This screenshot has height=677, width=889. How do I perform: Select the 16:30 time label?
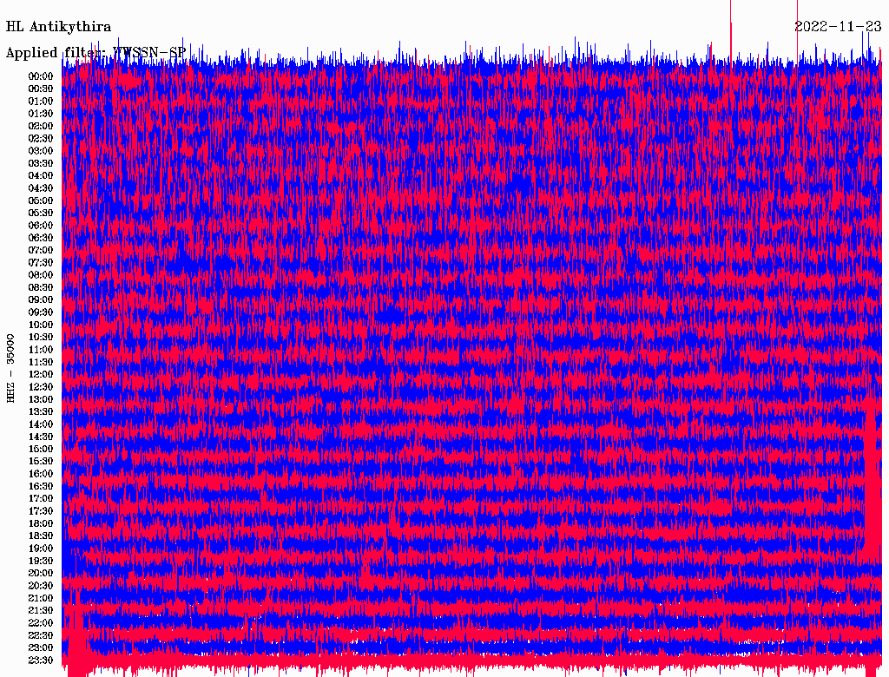41,487
